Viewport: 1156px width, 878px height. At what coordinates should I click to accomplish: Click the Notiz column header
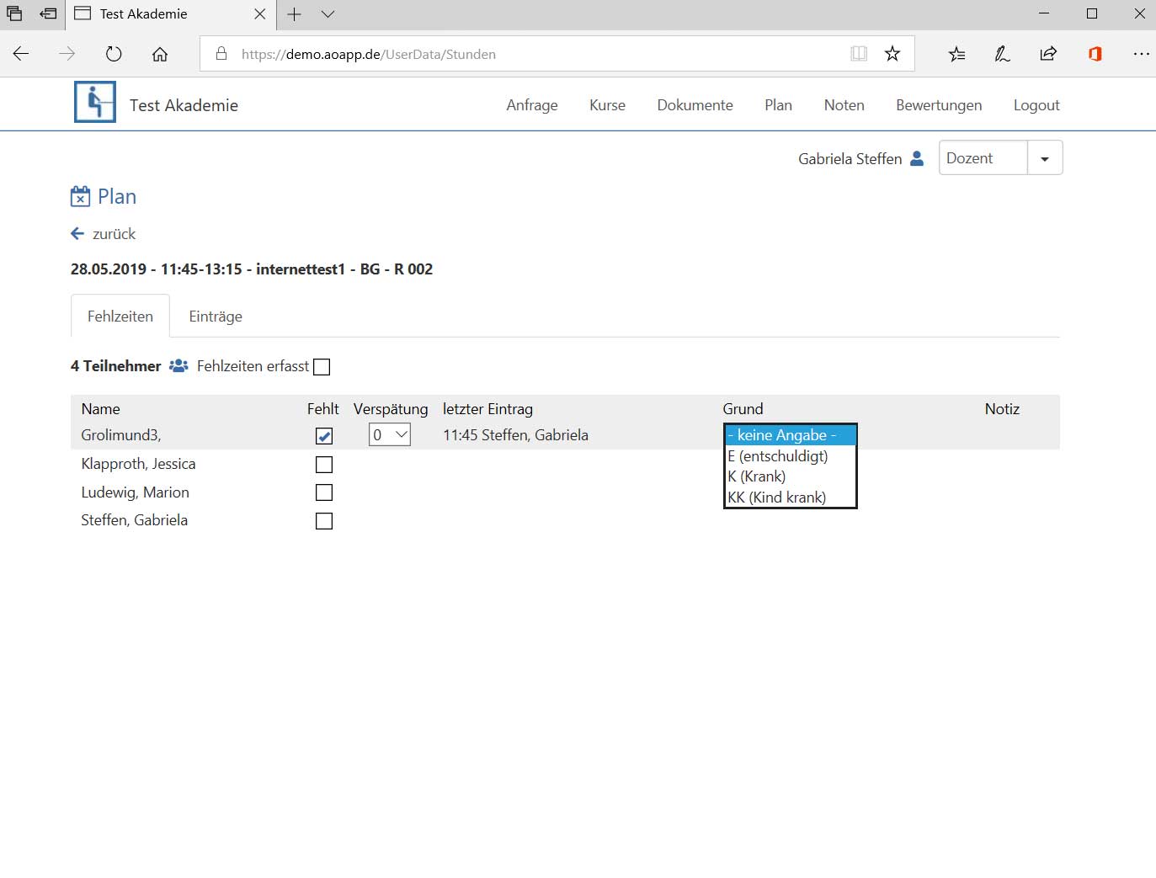(x=1002, y=409)
